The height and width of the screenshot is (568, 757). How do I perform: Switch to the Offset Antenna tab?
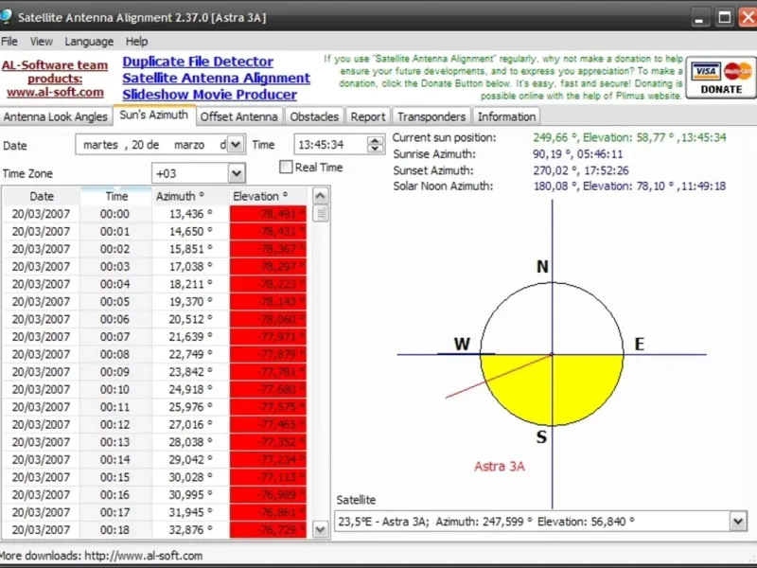239,116
